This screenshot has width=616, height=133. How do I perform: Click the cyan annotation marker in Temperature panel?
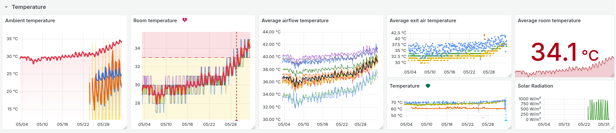[506, 120]
